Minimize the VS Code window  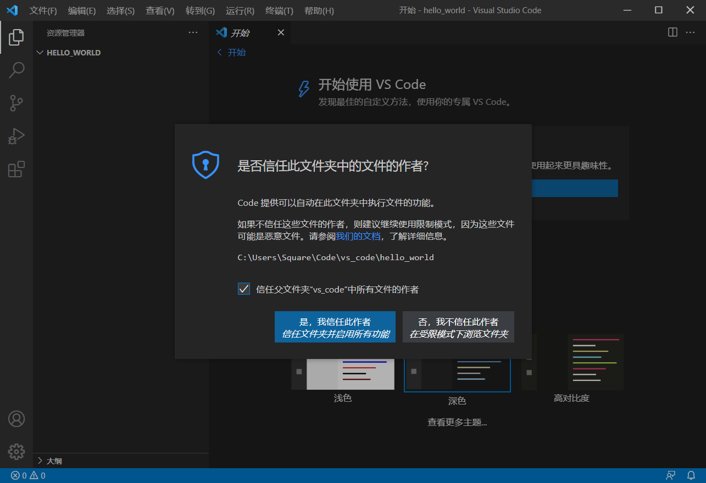[627, 10]
